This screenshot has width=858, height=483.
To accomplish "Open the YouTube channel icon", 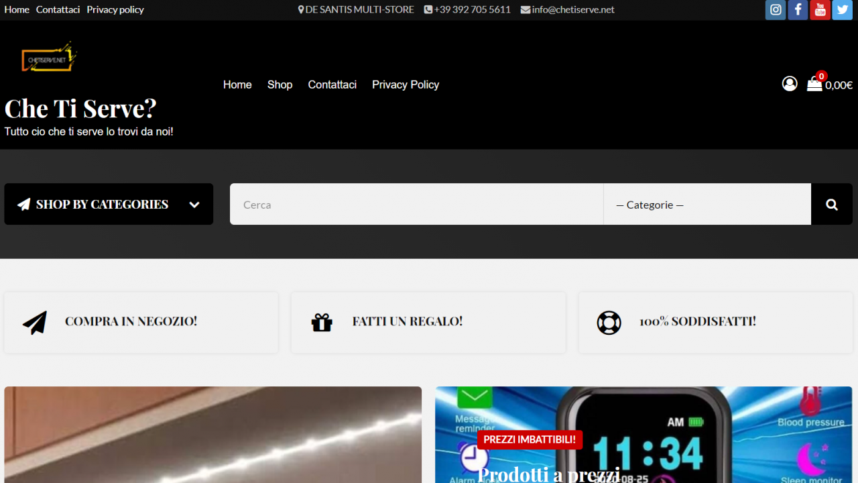I will pos(820,9).
